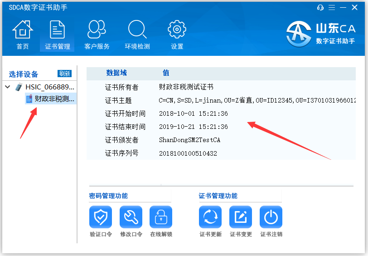
Task: Open the hamburger menu in title bar
Action: click(x=332, y=8)
